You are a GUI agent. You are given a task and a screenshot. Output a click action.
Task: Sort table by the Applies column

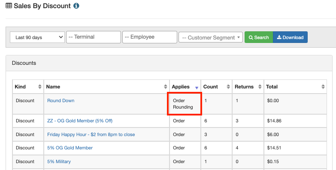pyautogui.click(x=185, y=87)
